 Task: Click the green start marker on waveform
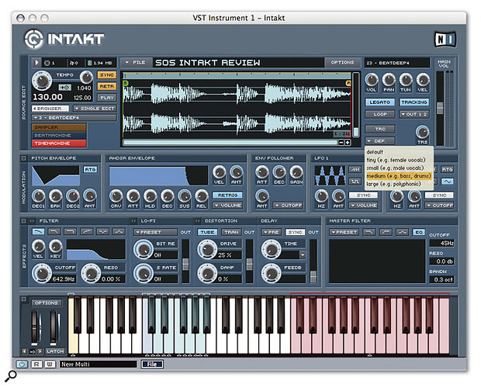pyautogui.click(x=125, y=83)
